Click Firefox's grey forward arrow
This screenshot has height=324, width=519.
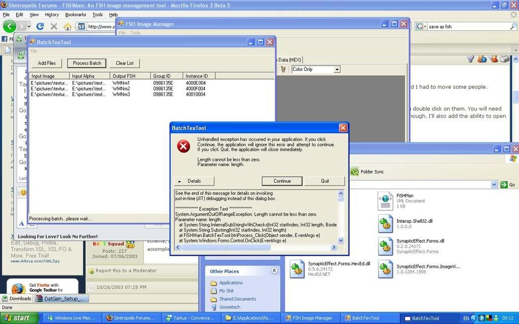tap(21, 26)
